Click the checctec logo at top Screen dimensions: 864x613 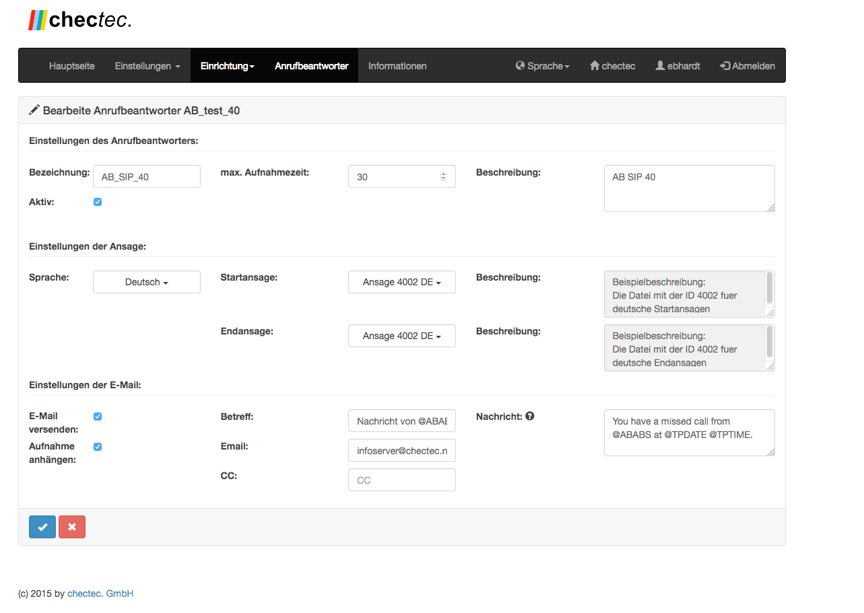pos(79,20)
